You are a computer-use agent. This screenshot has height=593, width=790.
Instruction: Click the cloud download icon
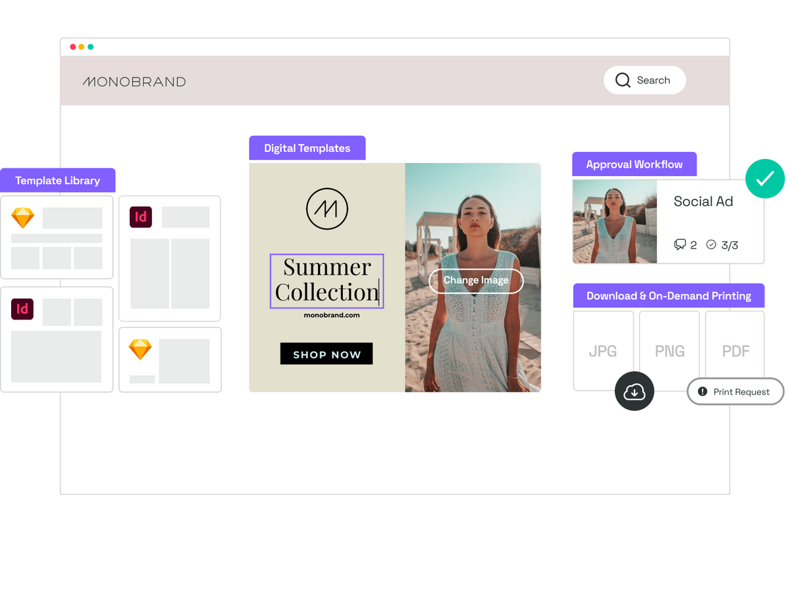coord(634,392)
